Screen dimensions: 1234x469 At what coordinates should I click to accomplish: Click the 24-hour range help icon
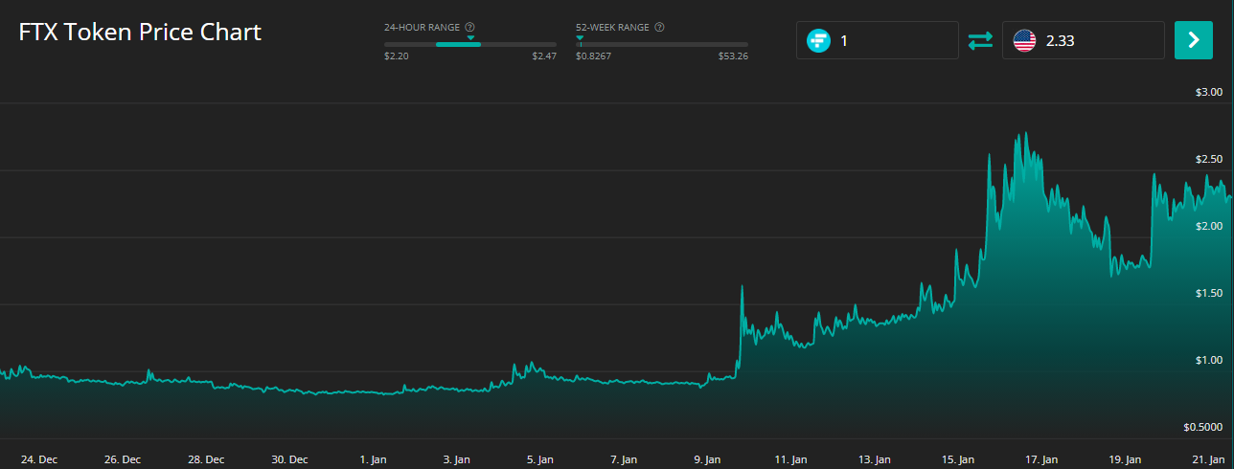469,28
